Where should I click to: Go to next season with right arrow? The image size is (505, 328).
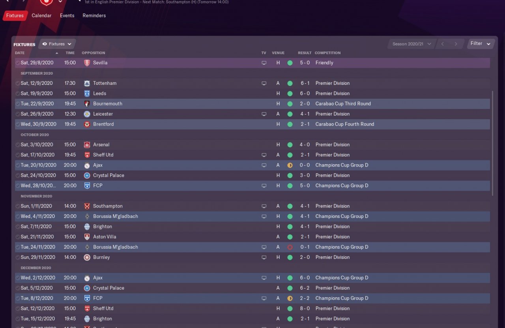point(456,44)
